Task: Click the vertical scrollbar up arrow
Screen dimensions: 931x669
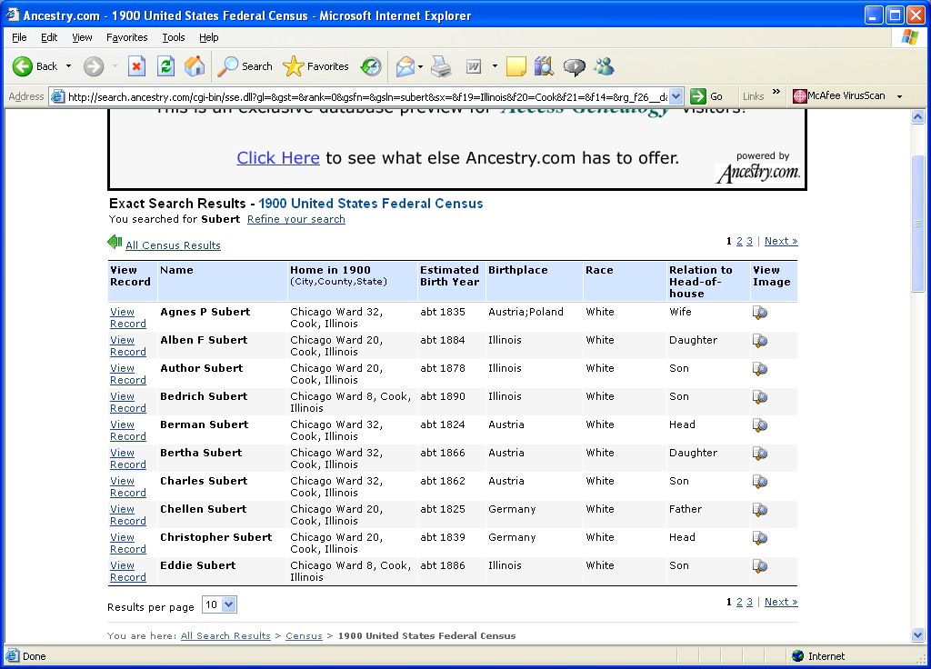Action: (x=918, y=117)
